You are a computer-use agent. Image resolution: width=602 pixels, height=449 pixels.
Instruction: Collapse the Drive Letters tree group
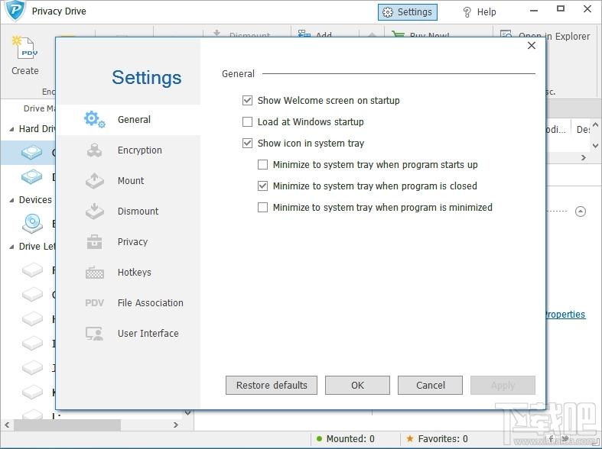(11, 247)
